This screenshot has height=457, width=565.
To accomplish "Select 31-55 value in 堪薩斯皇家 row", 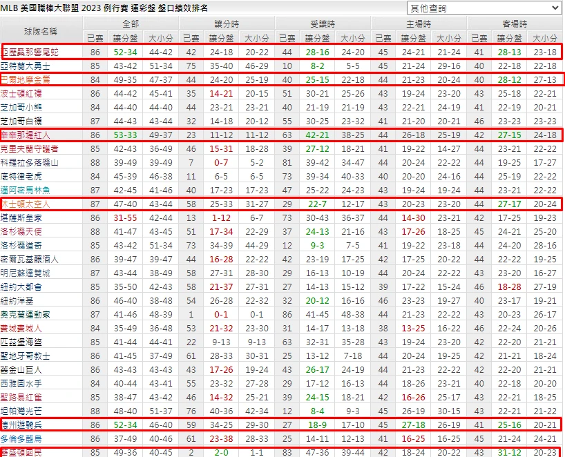I will (x=126, y=218).
